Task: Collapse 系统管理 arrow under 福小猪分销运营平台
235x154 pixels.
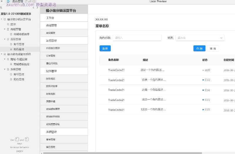Action: [5, 39]
